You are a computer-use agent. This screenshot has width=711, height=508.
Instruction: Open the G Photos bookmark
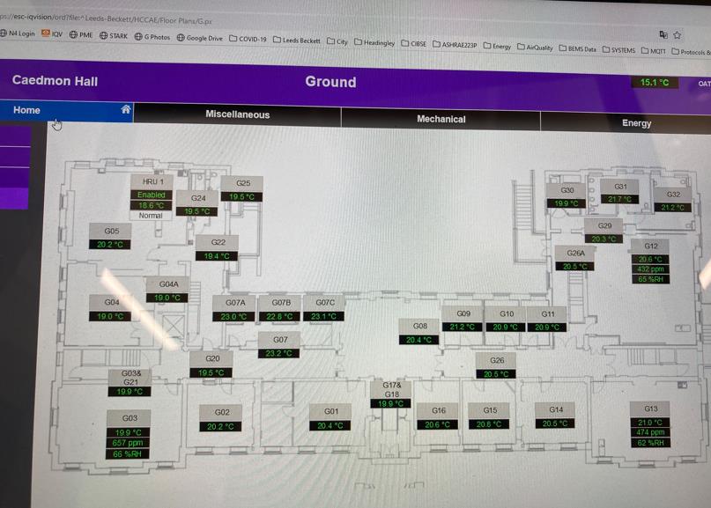(x=152, y=37)
